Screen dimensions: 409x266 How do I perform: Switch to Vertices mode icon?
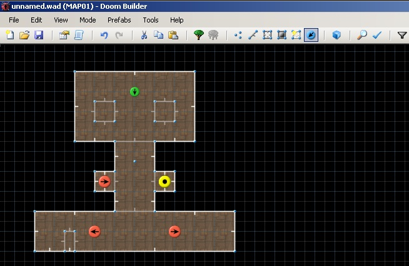coord(238,34)
